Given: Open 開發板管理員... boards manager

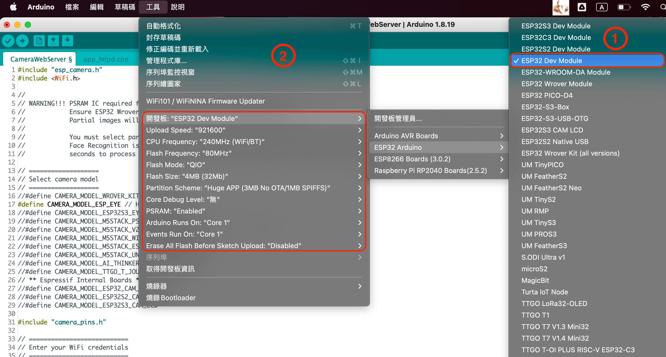Looking at the screenshot, I should tap(438, 119).
